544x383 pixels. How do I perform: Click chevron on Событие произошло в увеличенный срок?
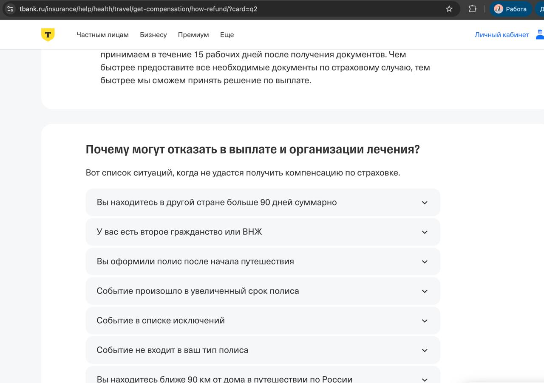[x=424, y=291]
